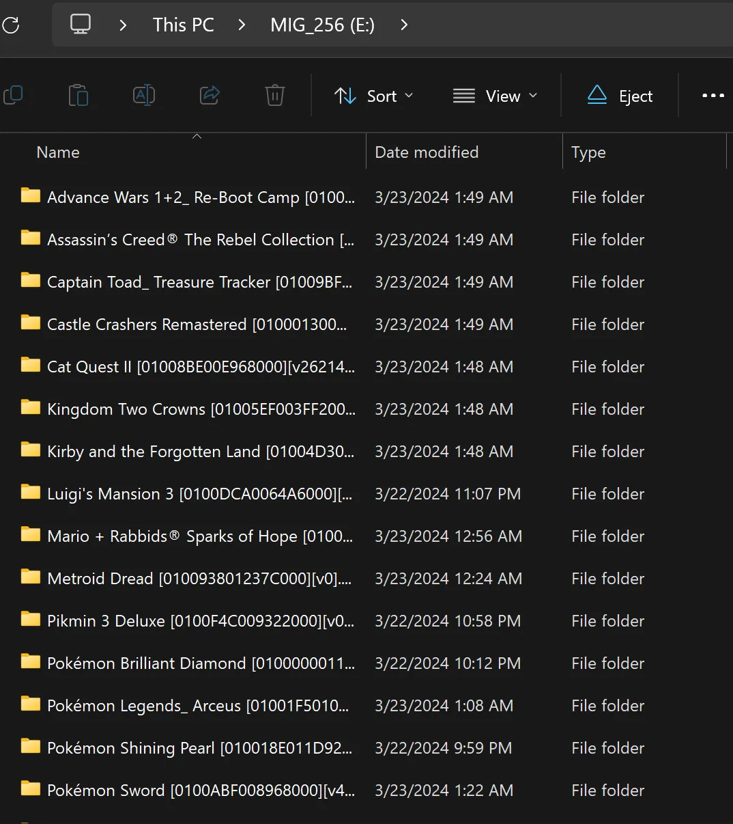The image size is (733, 824).
Task: Sort by Date modified column header
Action: pyautogui.click(x=427, y=152)
